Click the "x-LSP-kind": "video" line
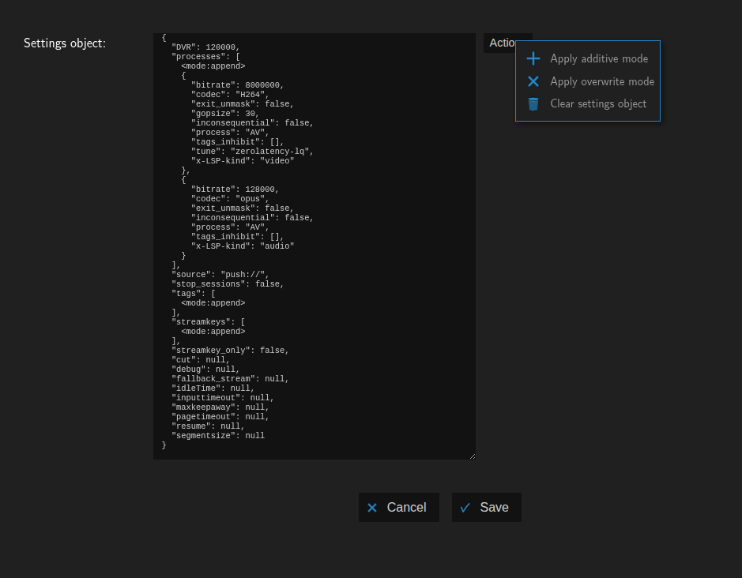742x578 pixels. pyautogui.click(x=243, y=161)
